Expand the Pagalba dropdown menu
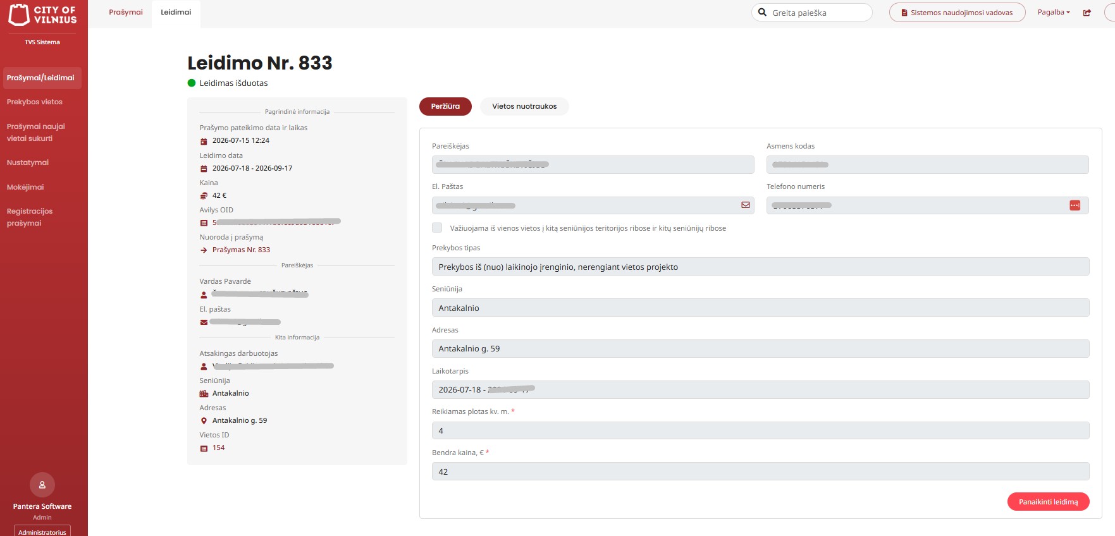The image size is (1115, 536). coord(1054,12)
